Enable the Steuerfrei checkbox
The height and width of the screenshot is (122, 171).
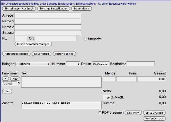(x=85, y=39)
